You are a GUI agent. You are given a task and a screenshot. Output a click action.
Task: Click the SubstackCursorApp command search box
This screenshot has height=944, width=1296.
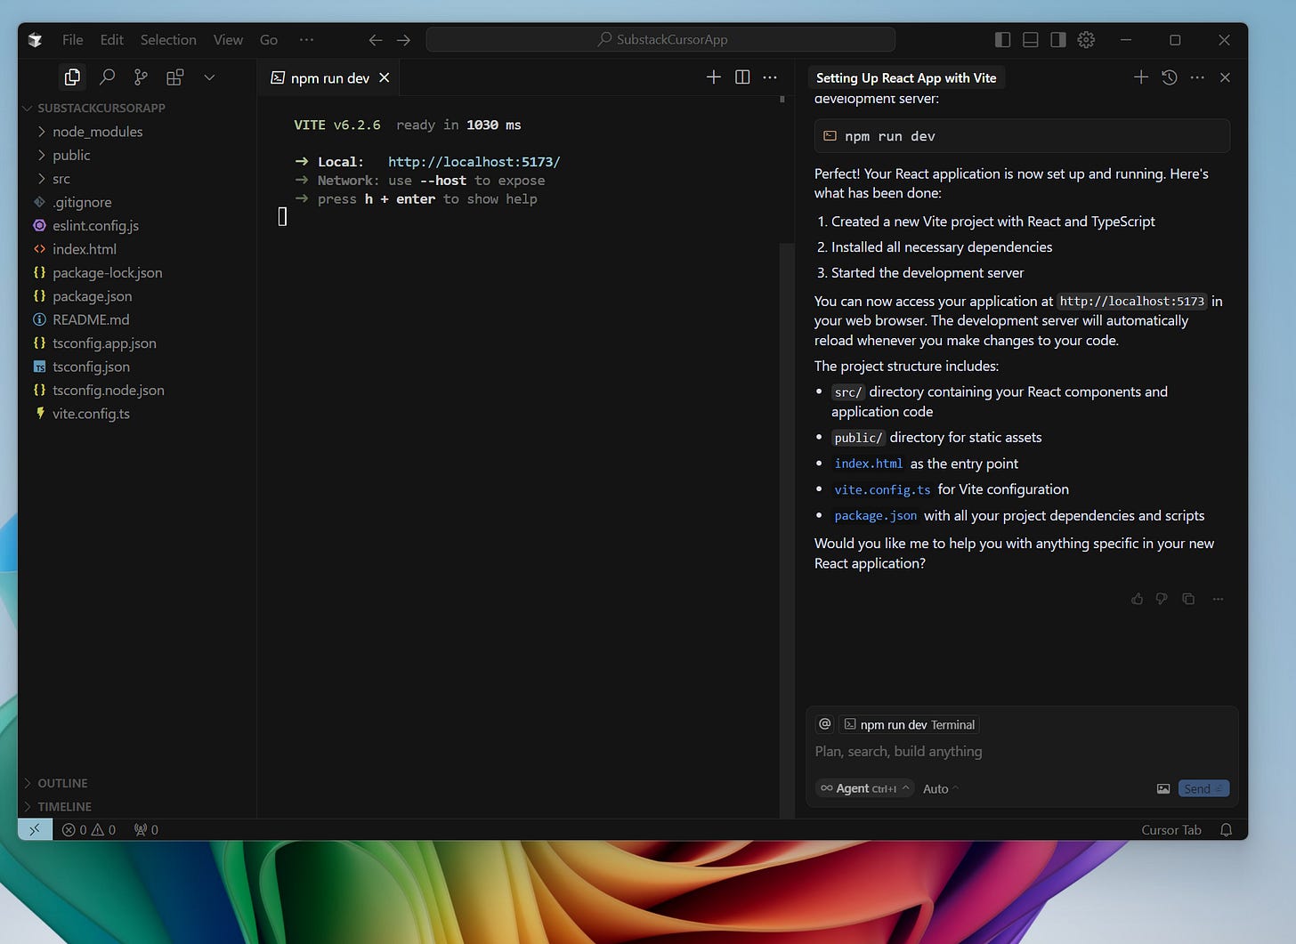click(660, 39)
